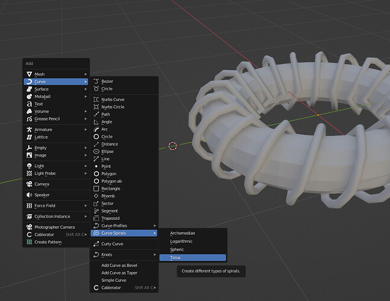Expand the Mesh submenu arrow
390x301 pixels.
[x=86, y=74]
